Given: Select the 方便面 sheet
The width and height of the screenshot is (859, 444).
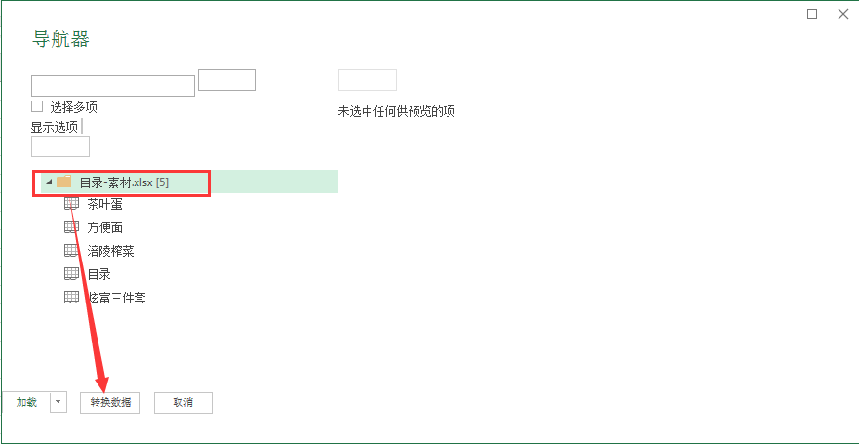Looking at the screenshot, I should click(104, 227).
